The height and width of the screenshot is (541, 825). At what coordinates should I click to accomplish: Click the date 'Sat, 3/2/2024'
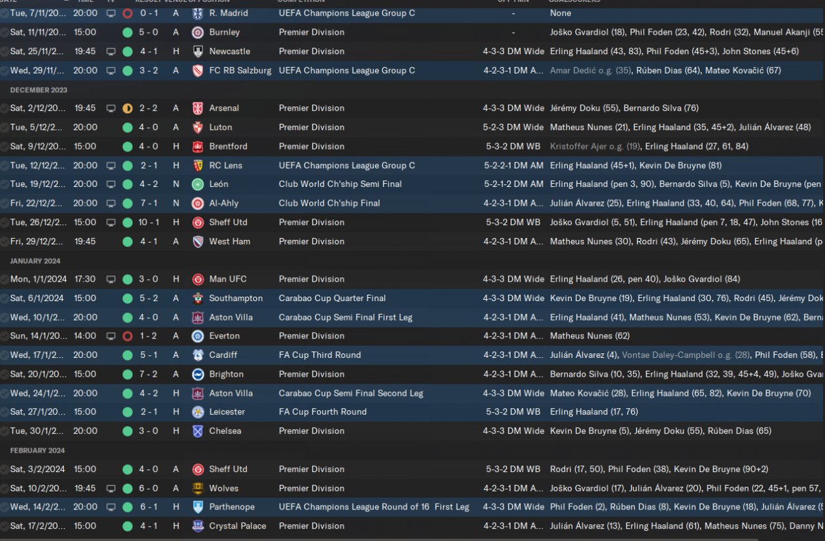point(37,469)
